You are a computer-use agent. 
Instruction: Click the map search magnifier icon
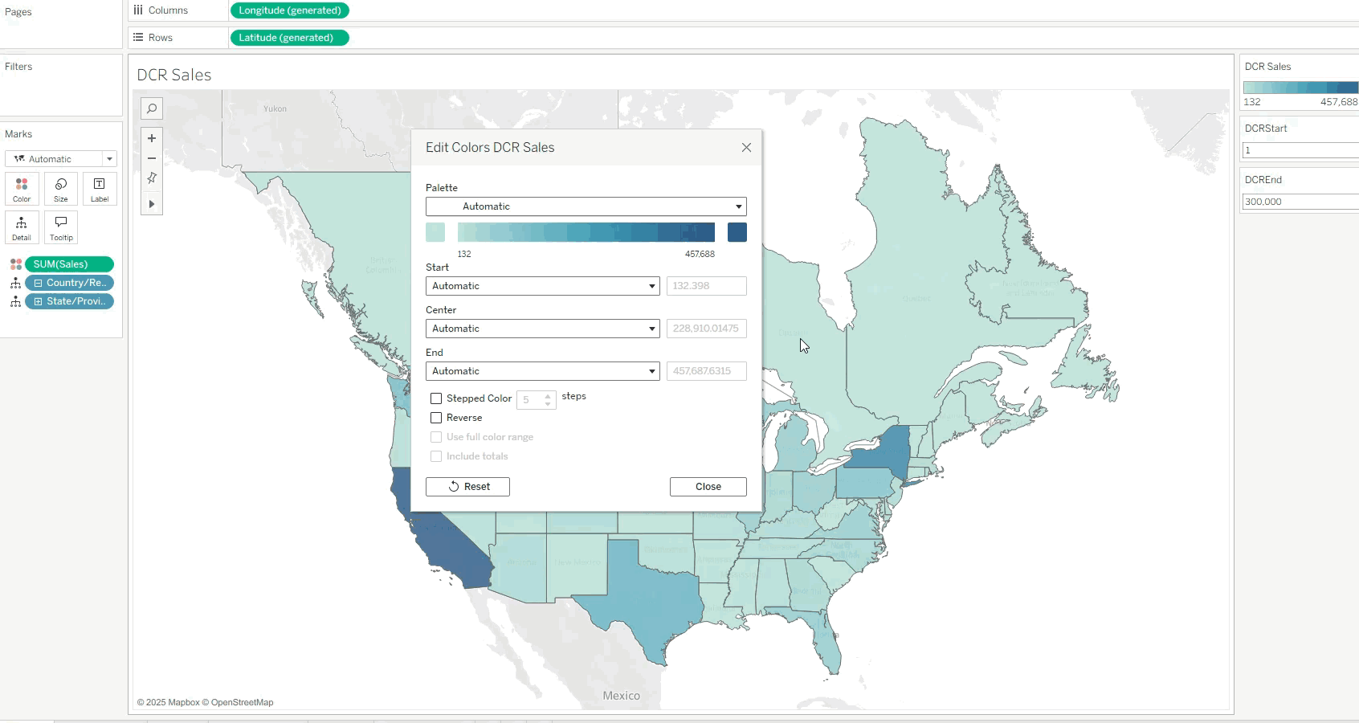pyautogui.click(x=152, y=108)
